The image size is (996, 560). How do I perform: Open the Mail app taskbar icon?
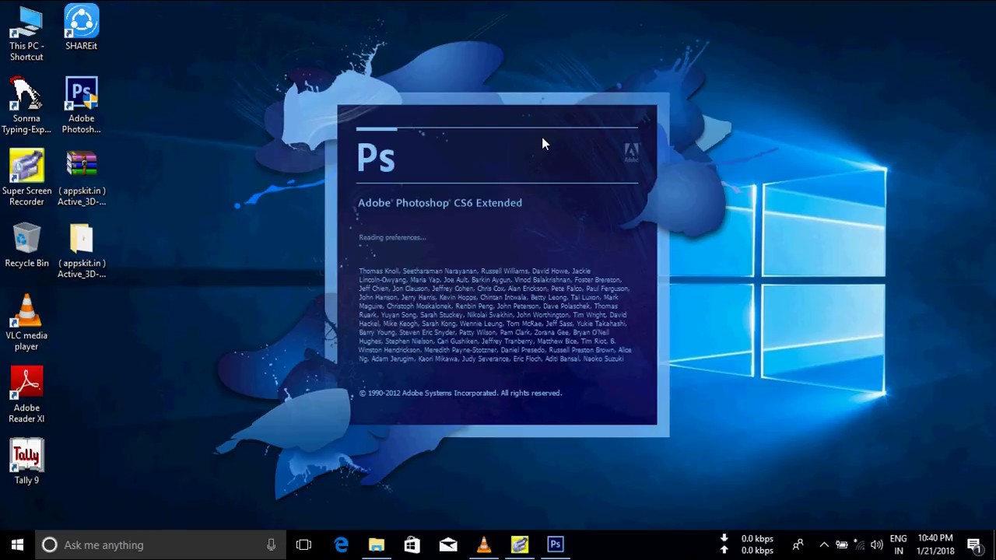[448, 544]
